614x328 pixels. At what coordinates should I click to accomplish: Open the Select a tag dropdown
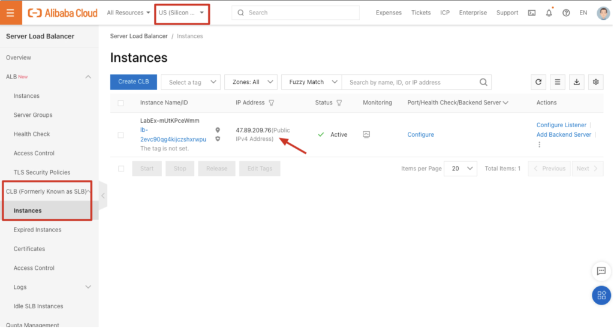[x=191, y=82]
